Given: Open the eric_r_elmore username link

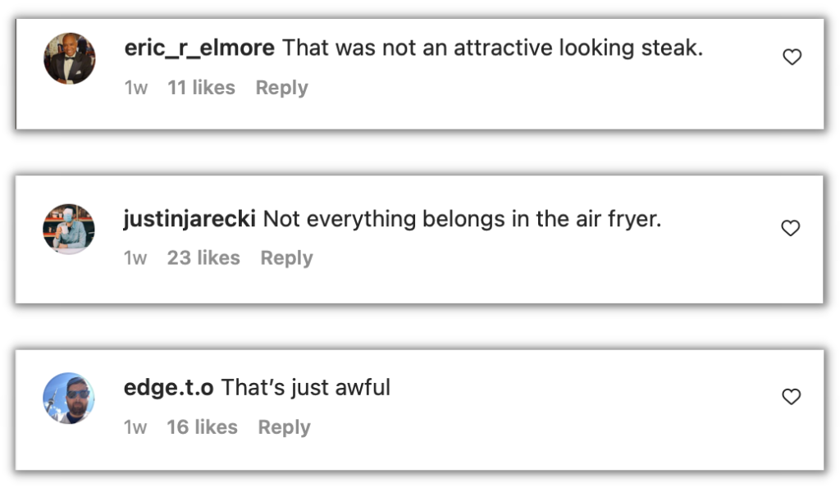Looking at the screenshot, I should pyautogui.click(x=199, y=48).
